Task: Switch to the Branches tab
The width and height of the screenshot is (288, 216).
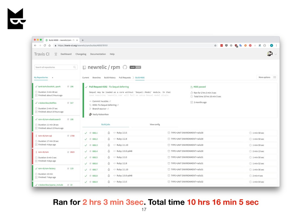Action: [96, 78]
